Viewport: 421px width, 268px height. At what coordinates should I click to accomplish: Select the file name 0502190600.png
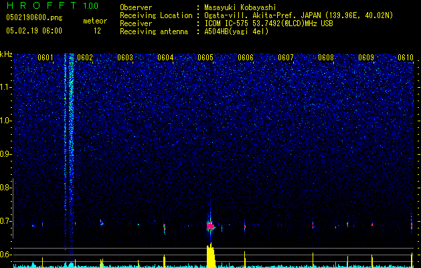34,18
